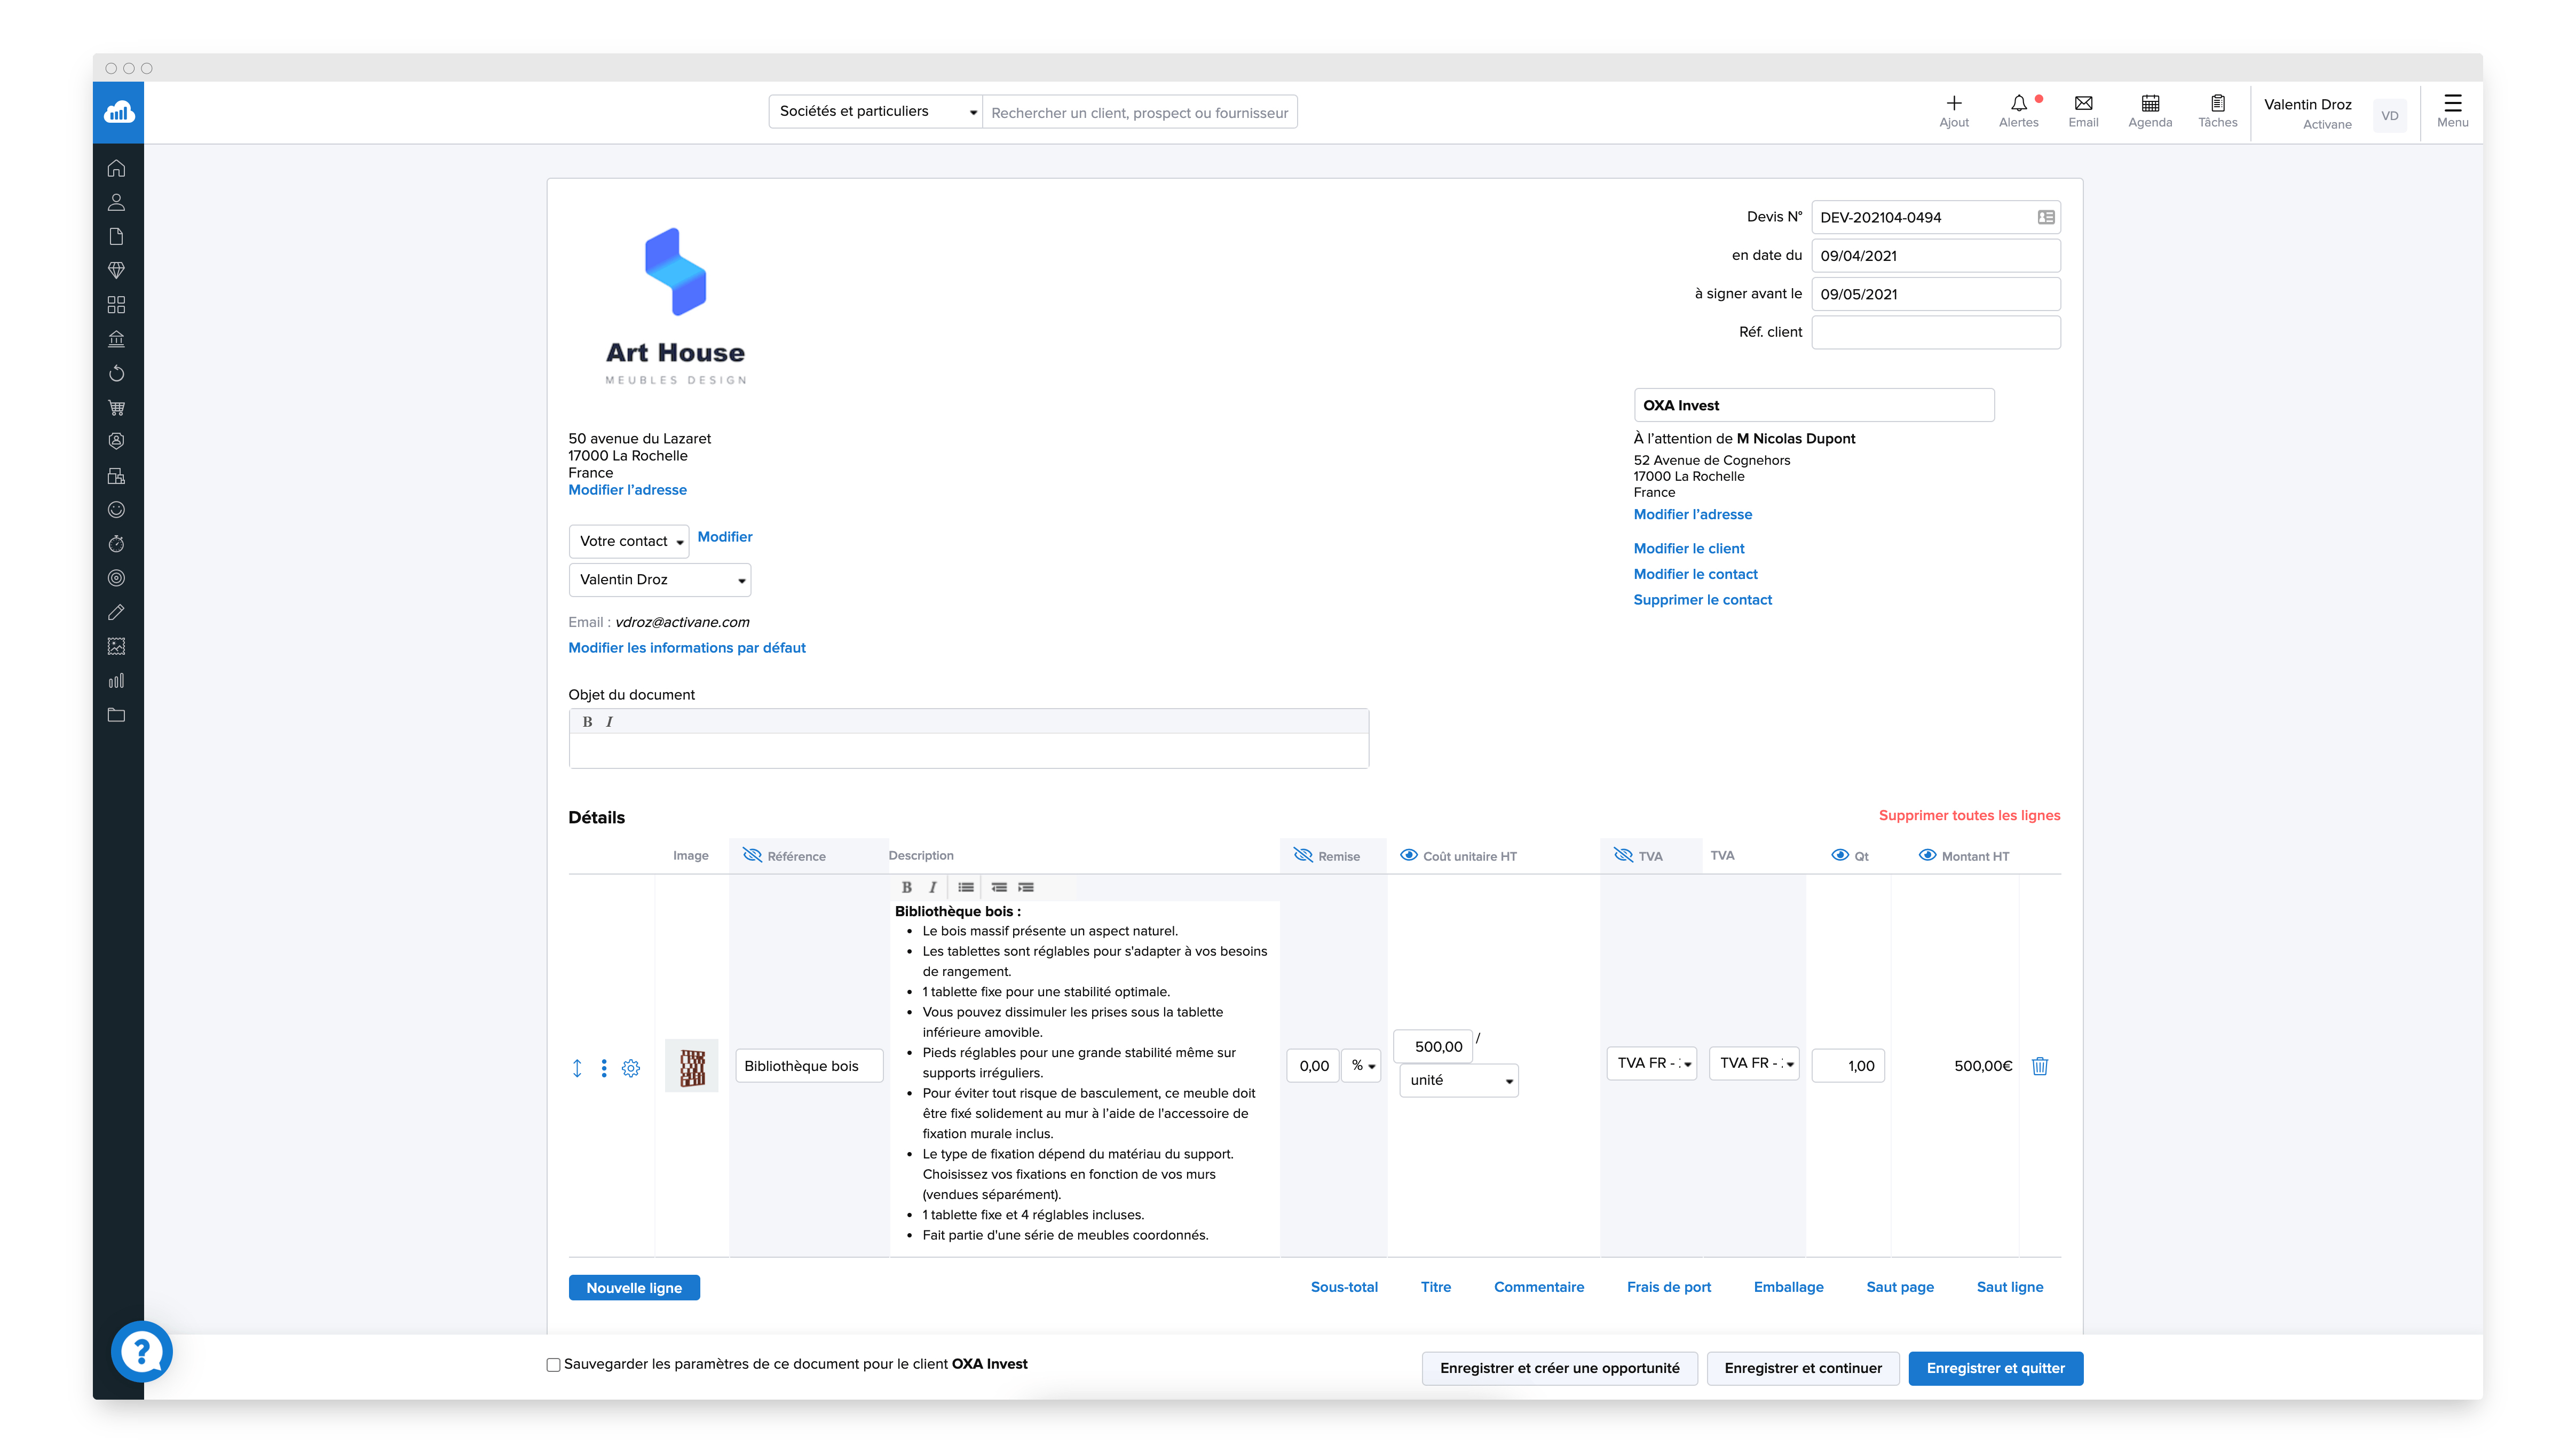This screenshot has width=2576, height=1453.
Task: Click the Bibliothèque bois product thumbnail
Action: (692, 1066)
